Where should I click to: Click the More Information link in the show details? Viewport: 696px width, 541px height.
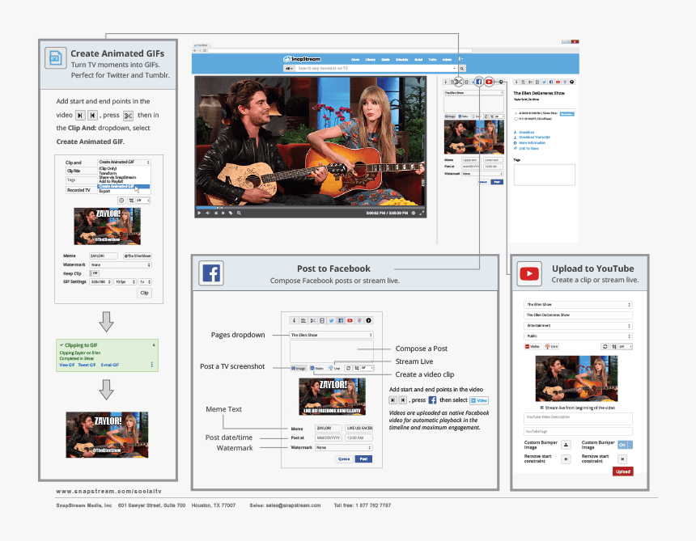pyautogui.click(x=533, y=143)
